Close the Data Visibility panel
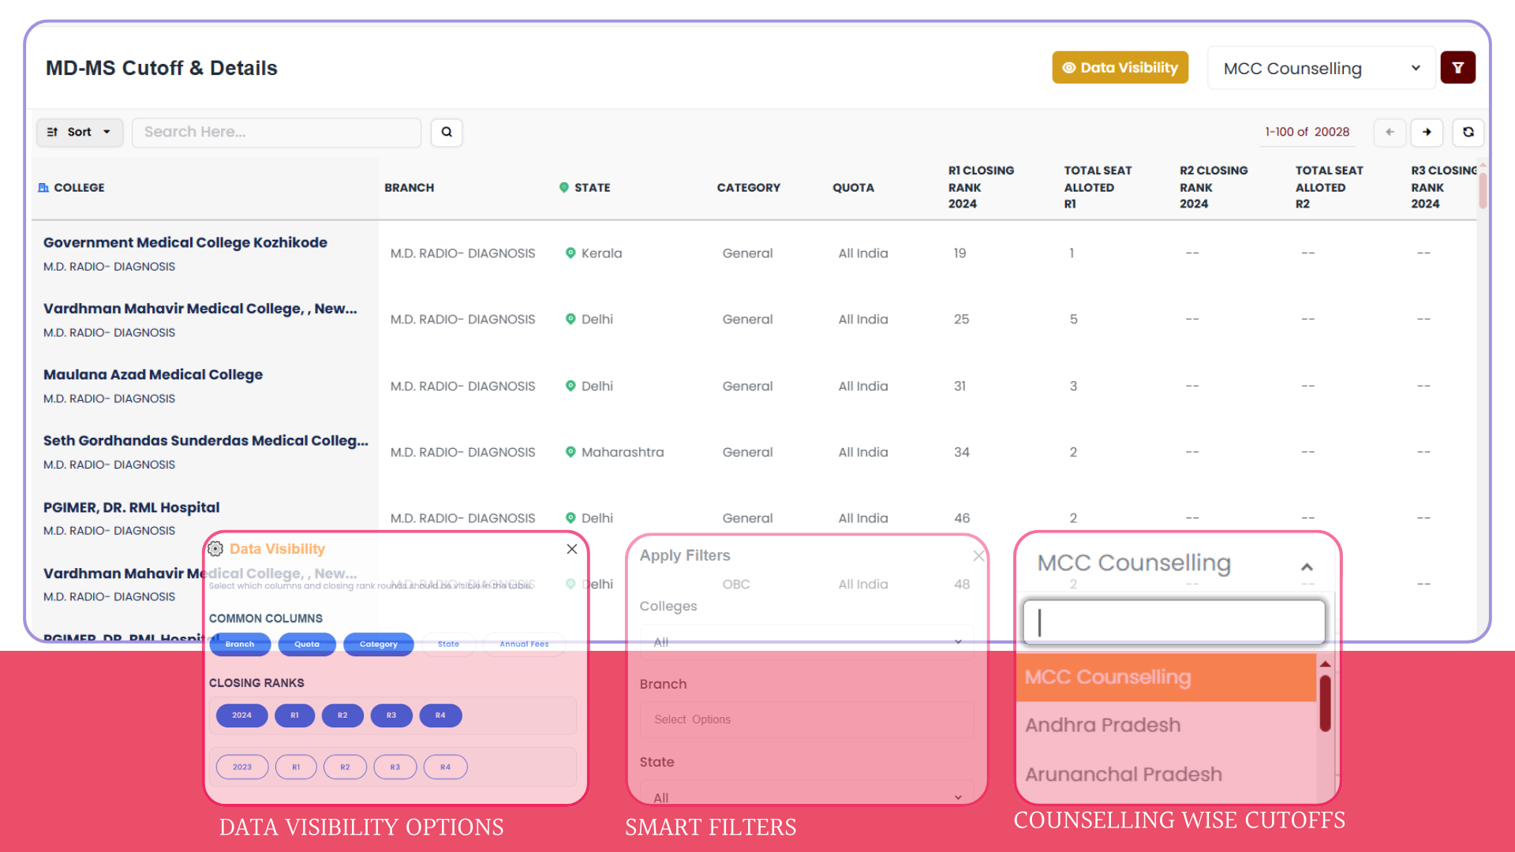The height and width of the screenshot is (852, 1515). click(x=572, y=549)
